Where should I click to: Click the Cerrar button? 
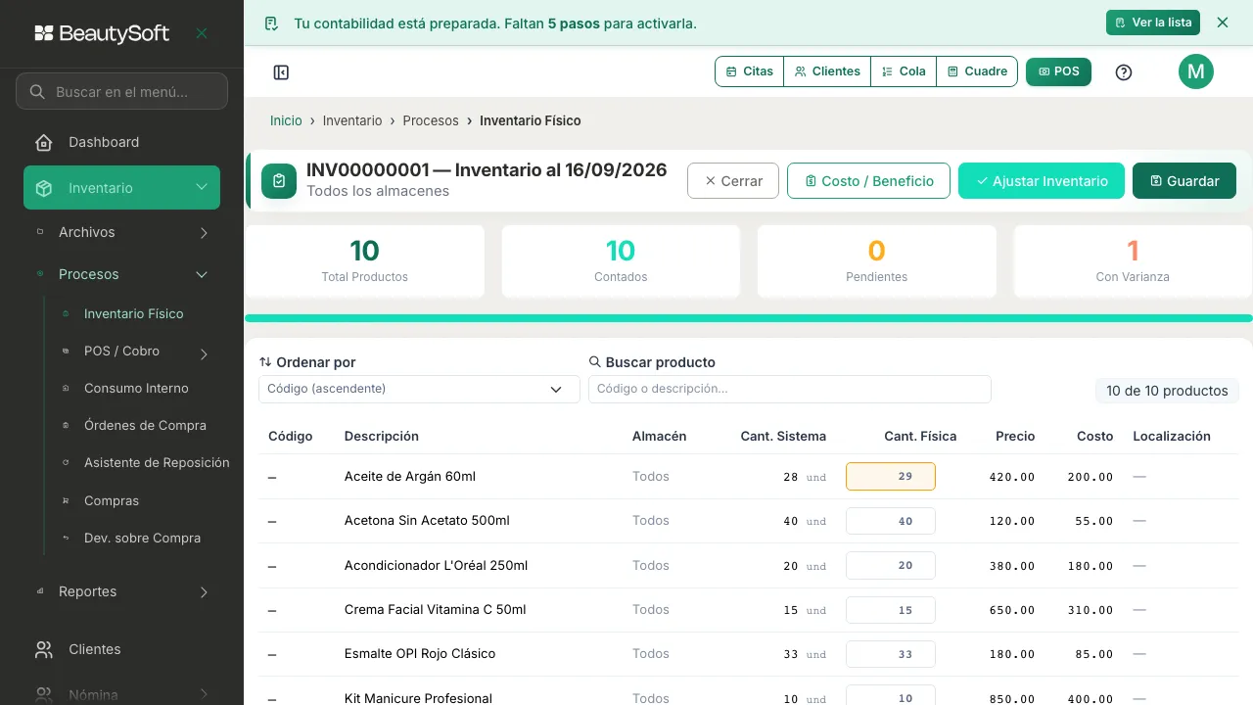point(733,181)
